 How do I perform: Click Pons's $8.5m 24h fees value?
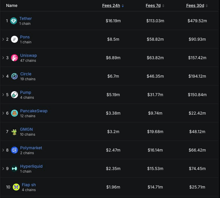[113, 39]
